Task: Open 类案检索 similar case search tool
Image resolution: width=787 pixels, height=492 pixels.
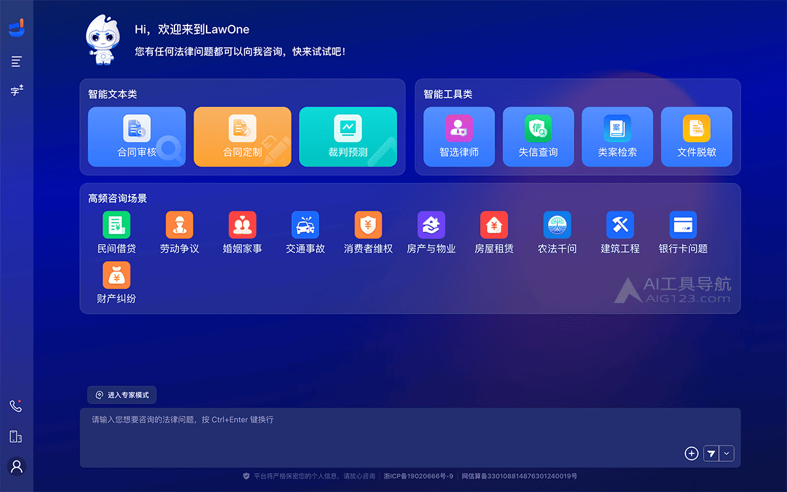Action: point(617,136)
